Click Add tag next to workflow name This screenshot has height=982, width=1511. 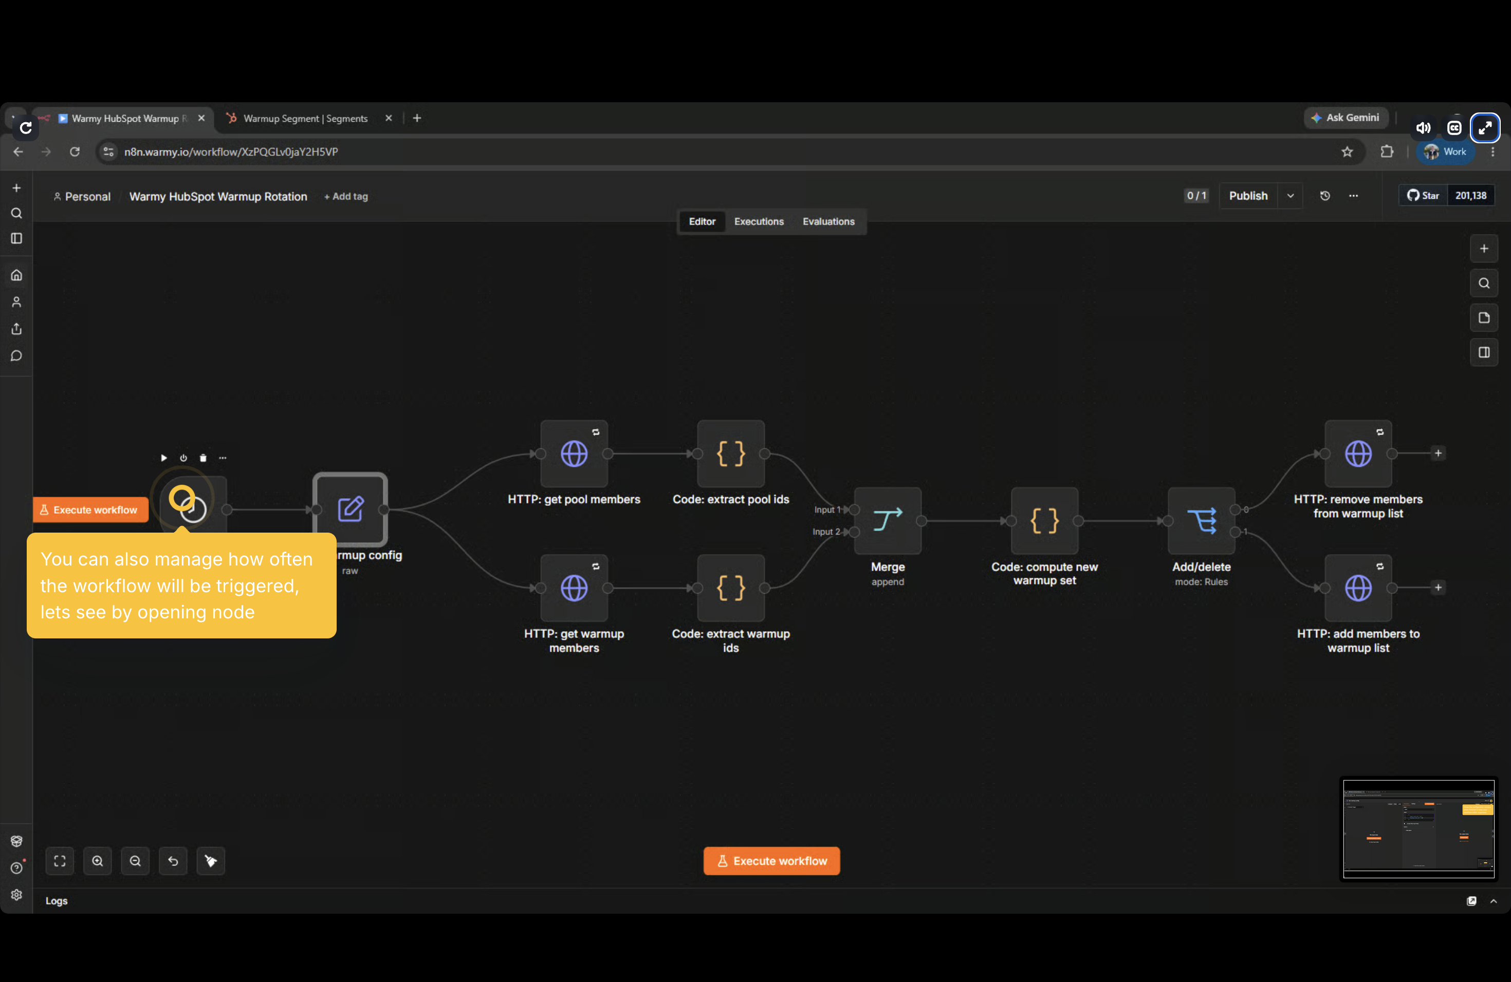[346, 197]
